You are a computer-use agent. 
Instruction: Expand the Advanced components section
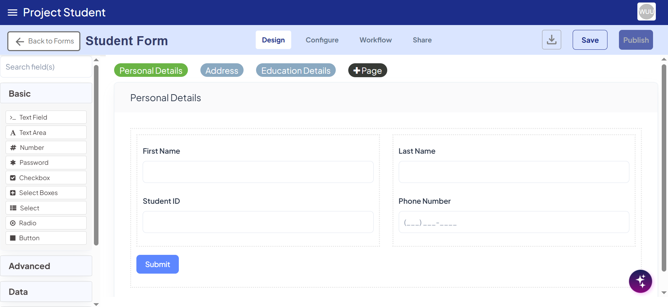[46, 266]
